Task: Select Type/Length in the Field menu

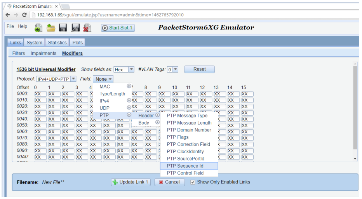Action: pyautogui.click(x=112, y=93)
